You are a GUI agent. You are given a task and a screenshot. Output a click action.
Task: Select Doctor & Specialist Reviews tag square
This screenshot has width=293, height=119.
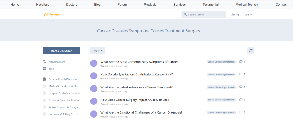[x=44, y=100]
